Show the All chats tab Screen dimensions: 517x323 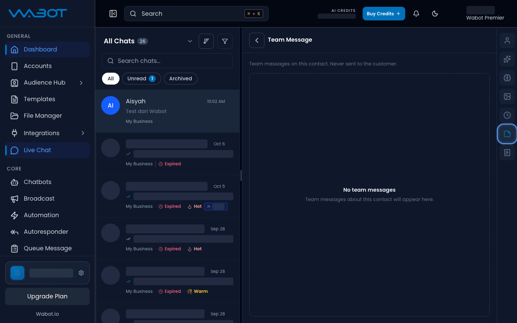pos(111,79)
